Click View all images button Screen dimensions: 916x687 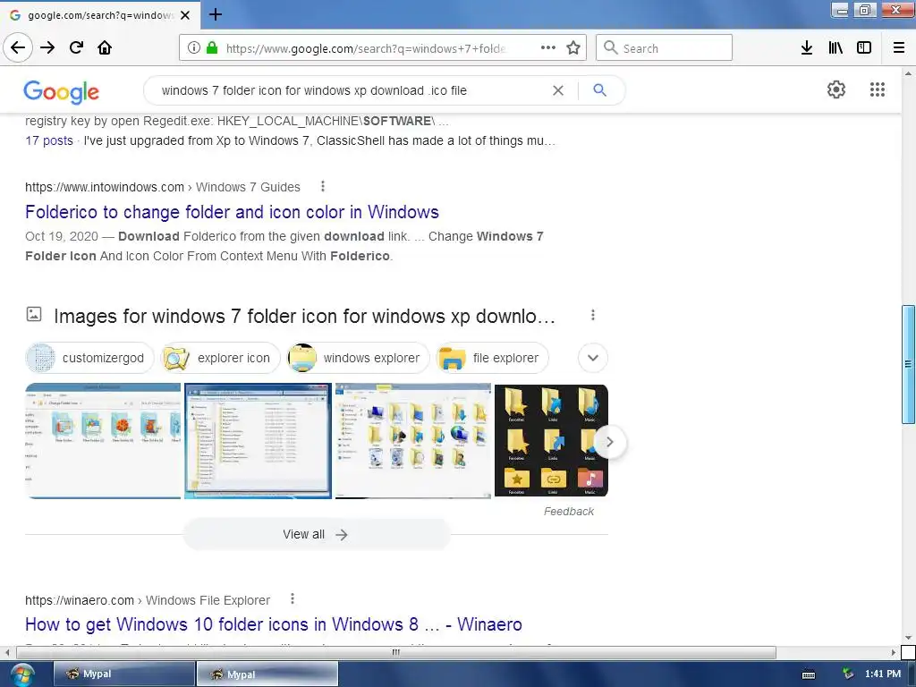(x=317, y=534)
